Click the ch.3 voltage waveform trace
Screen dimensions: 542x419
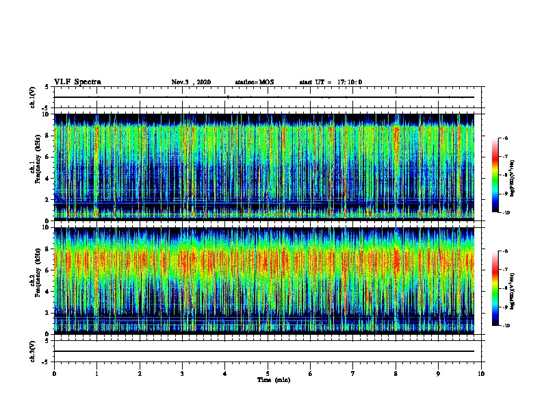tap(264, 351)
